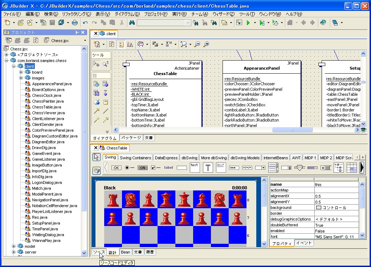Collapse the client package node
The height and width of the screenshot is (267, 371).
(x=14, y=66)
